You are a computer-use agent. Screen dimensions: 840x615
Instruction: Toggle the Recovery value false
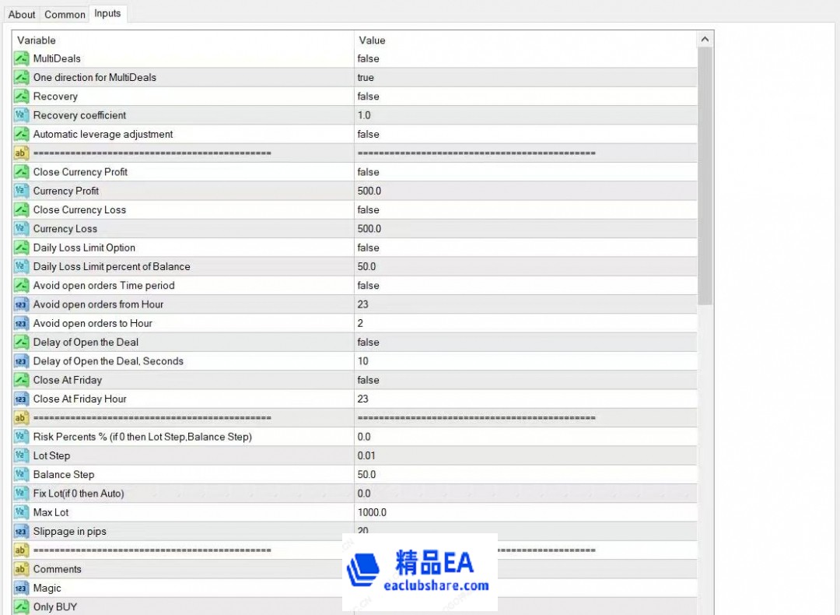click(369, 97)
